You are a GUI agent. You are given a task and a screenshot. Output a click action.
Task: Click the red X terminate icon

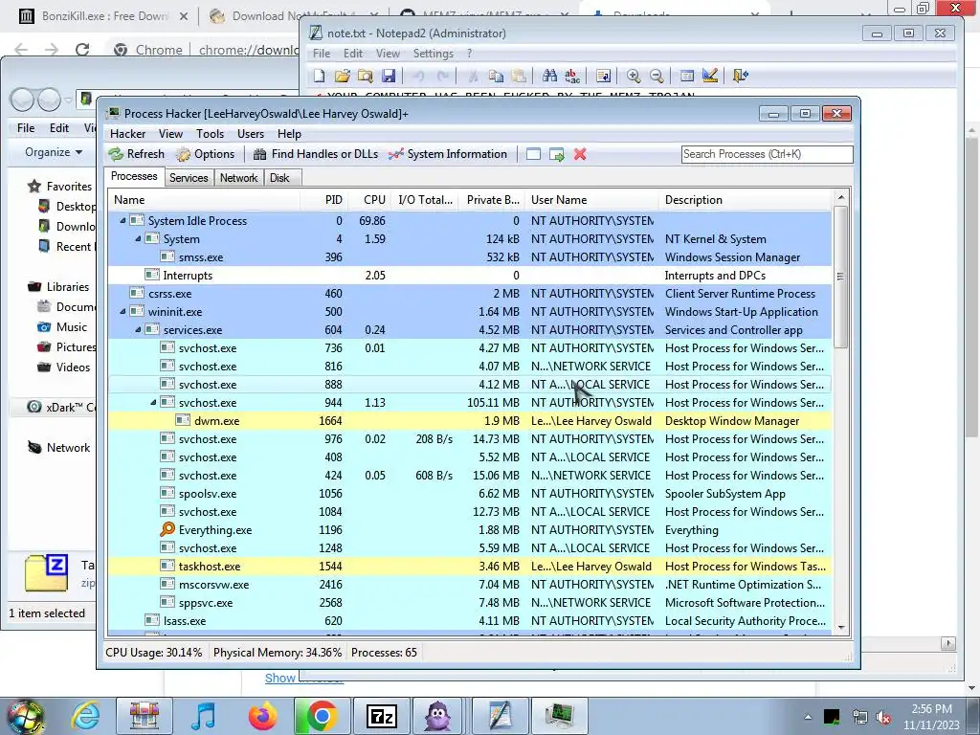click(580, 154)
